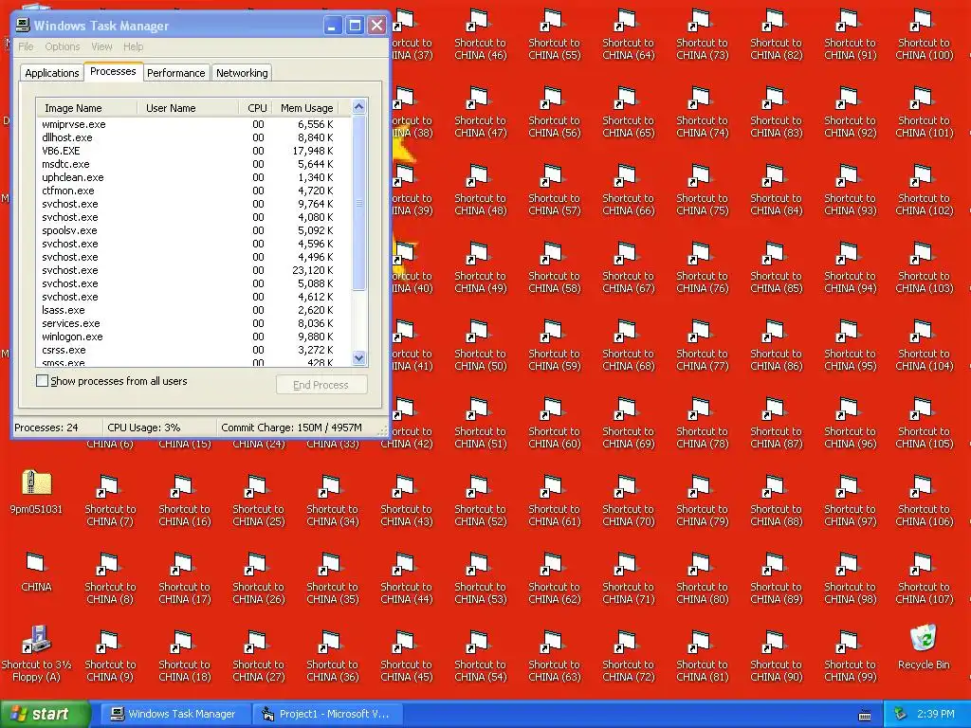Screen dimensions: 971x728
Task: Click the process list scroll up arrow
Action: [358, 107]
